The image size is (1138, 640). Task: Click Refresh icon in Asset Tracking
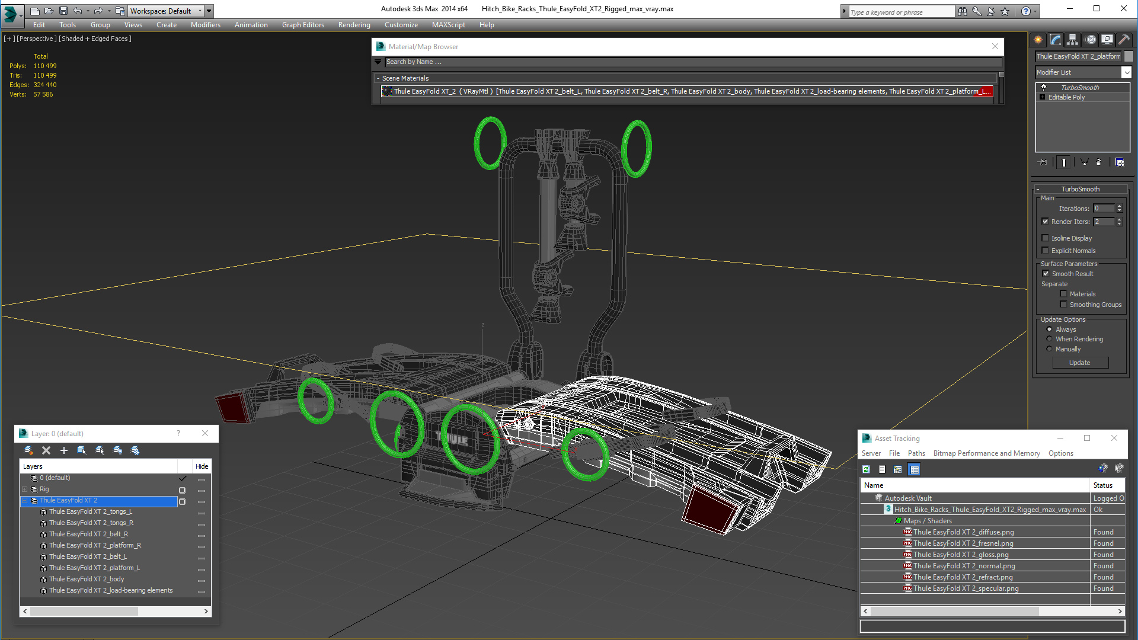[866, 469]
